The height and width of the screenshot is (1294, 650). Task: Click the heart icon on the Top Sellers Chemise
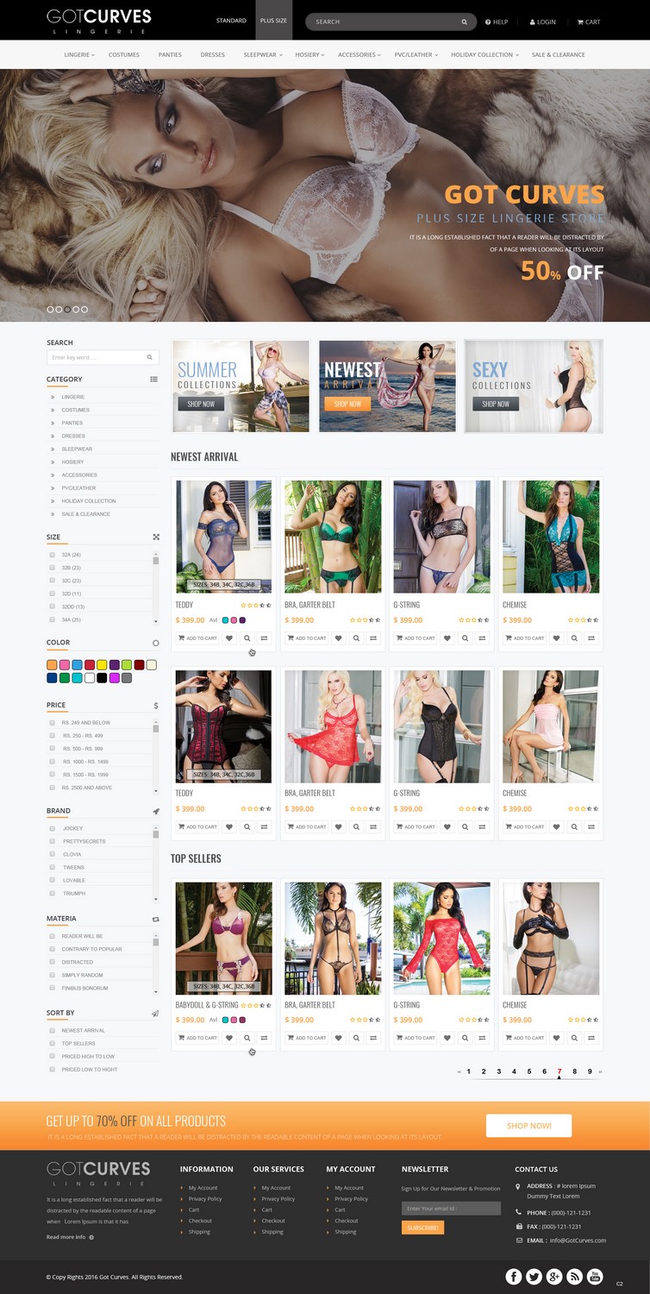[x=556, y=1038]
